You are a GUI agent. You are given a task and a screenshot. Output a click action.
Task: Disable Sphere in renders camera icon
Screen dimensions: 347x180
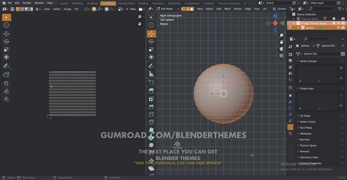[343, 28]
